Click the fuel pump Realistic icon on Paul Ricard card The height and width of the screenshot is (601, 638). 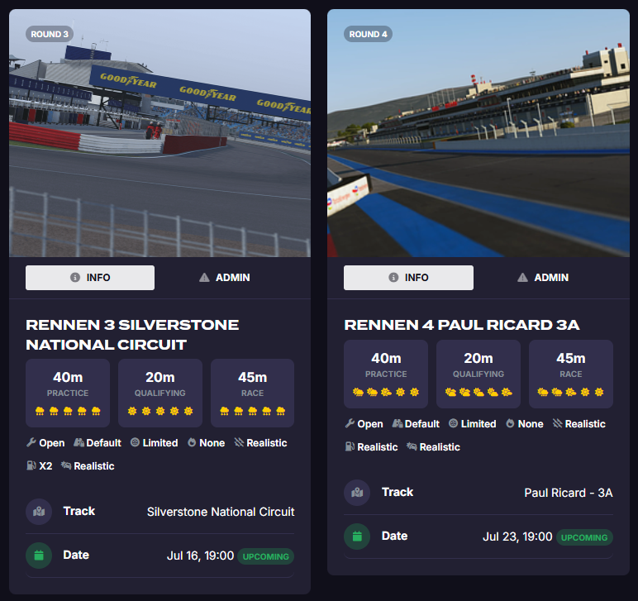click(x=350, y=446)
